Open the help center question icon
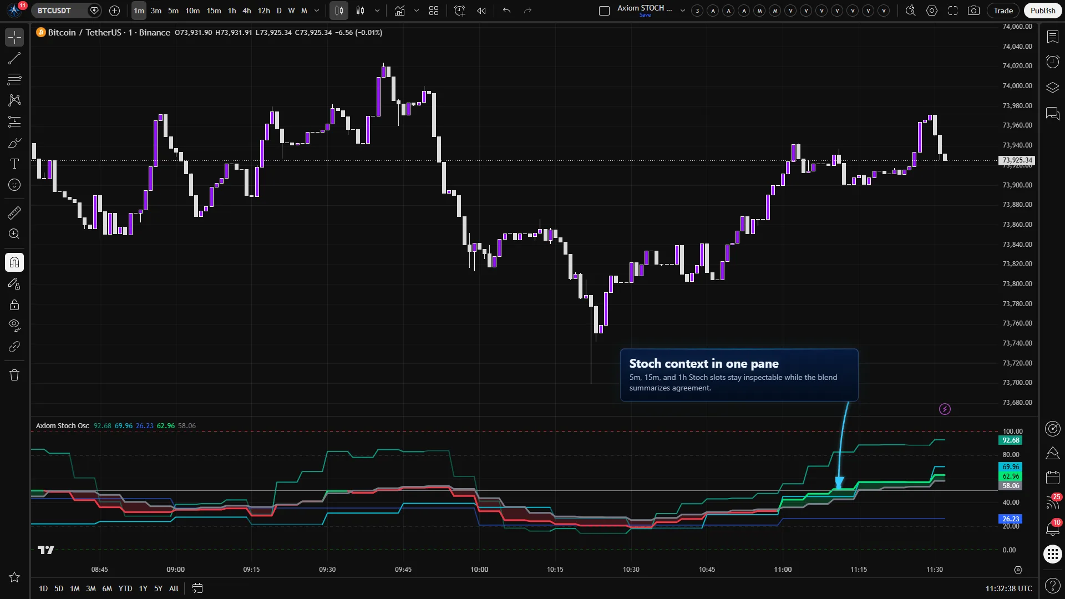1065x599 pixels. coord(1052,585)
